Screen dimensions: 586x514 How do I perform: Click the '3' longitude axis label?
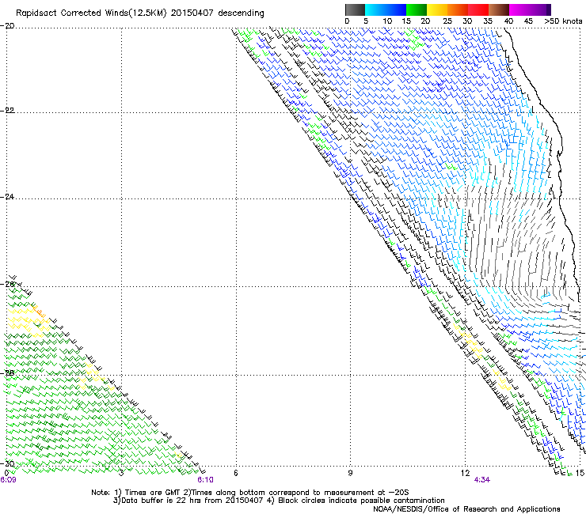click(121, 473)
